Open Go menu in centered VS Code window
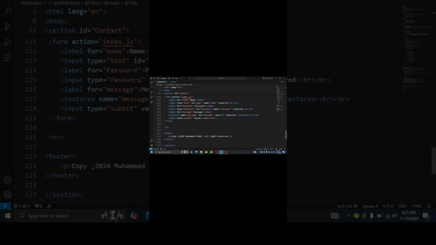 173,78
